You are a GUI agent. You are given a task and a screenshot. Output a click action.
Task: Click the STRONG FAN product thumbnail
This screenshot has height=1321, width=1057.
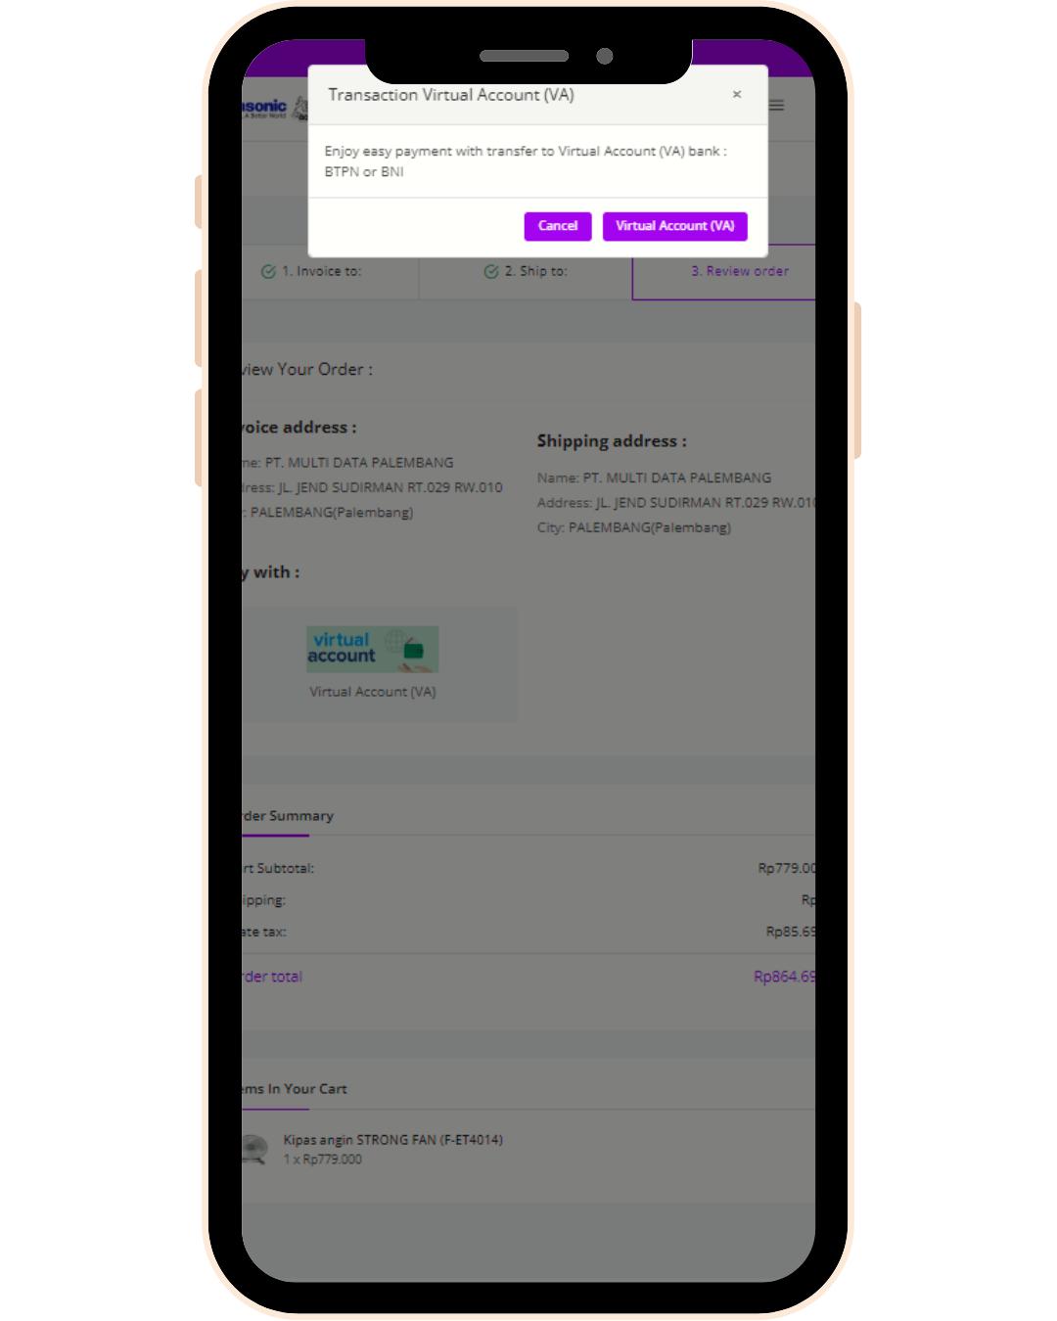click(254, 1149)
